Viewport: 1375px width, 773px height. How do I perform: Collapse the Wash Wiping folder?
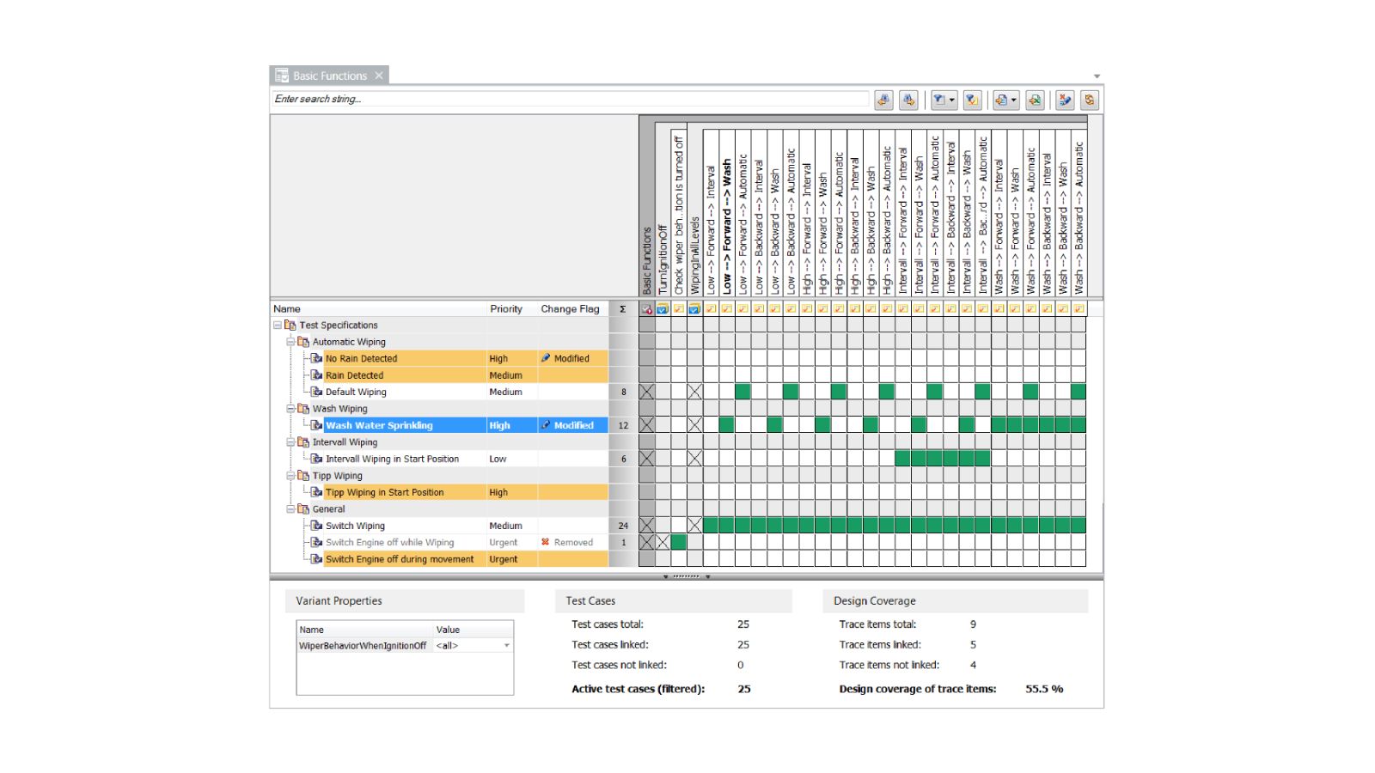(x=290, y=409)
